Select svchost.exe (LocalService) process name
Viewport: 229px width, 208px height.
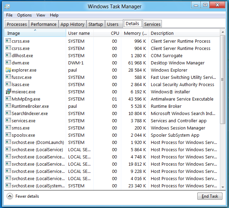tap(38, 149)
